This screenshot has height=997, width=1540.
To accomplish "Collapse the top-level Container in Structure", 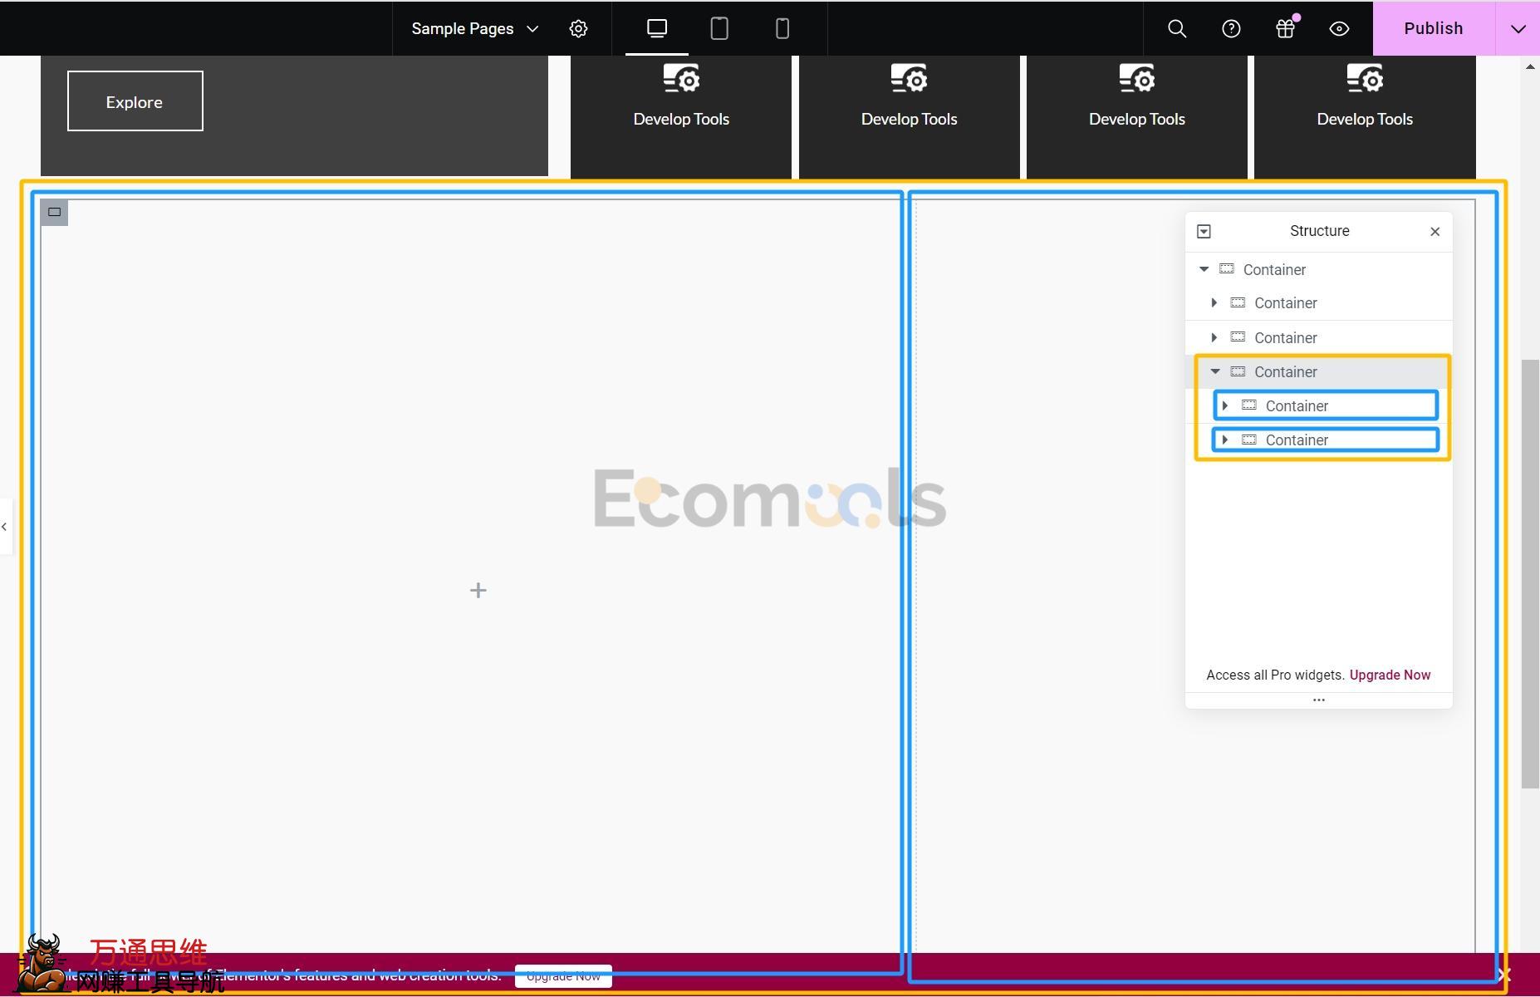I will 1204,269.
